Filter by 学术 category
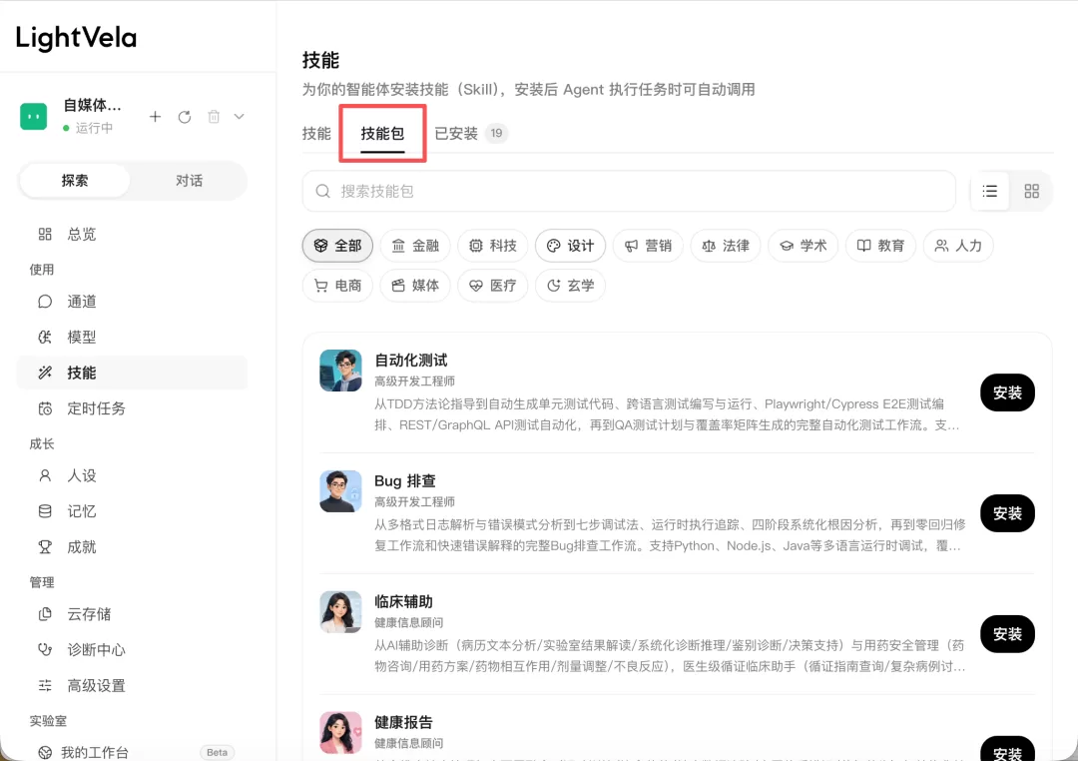This screenshot has width=1078, height=761. coord(804,246)
